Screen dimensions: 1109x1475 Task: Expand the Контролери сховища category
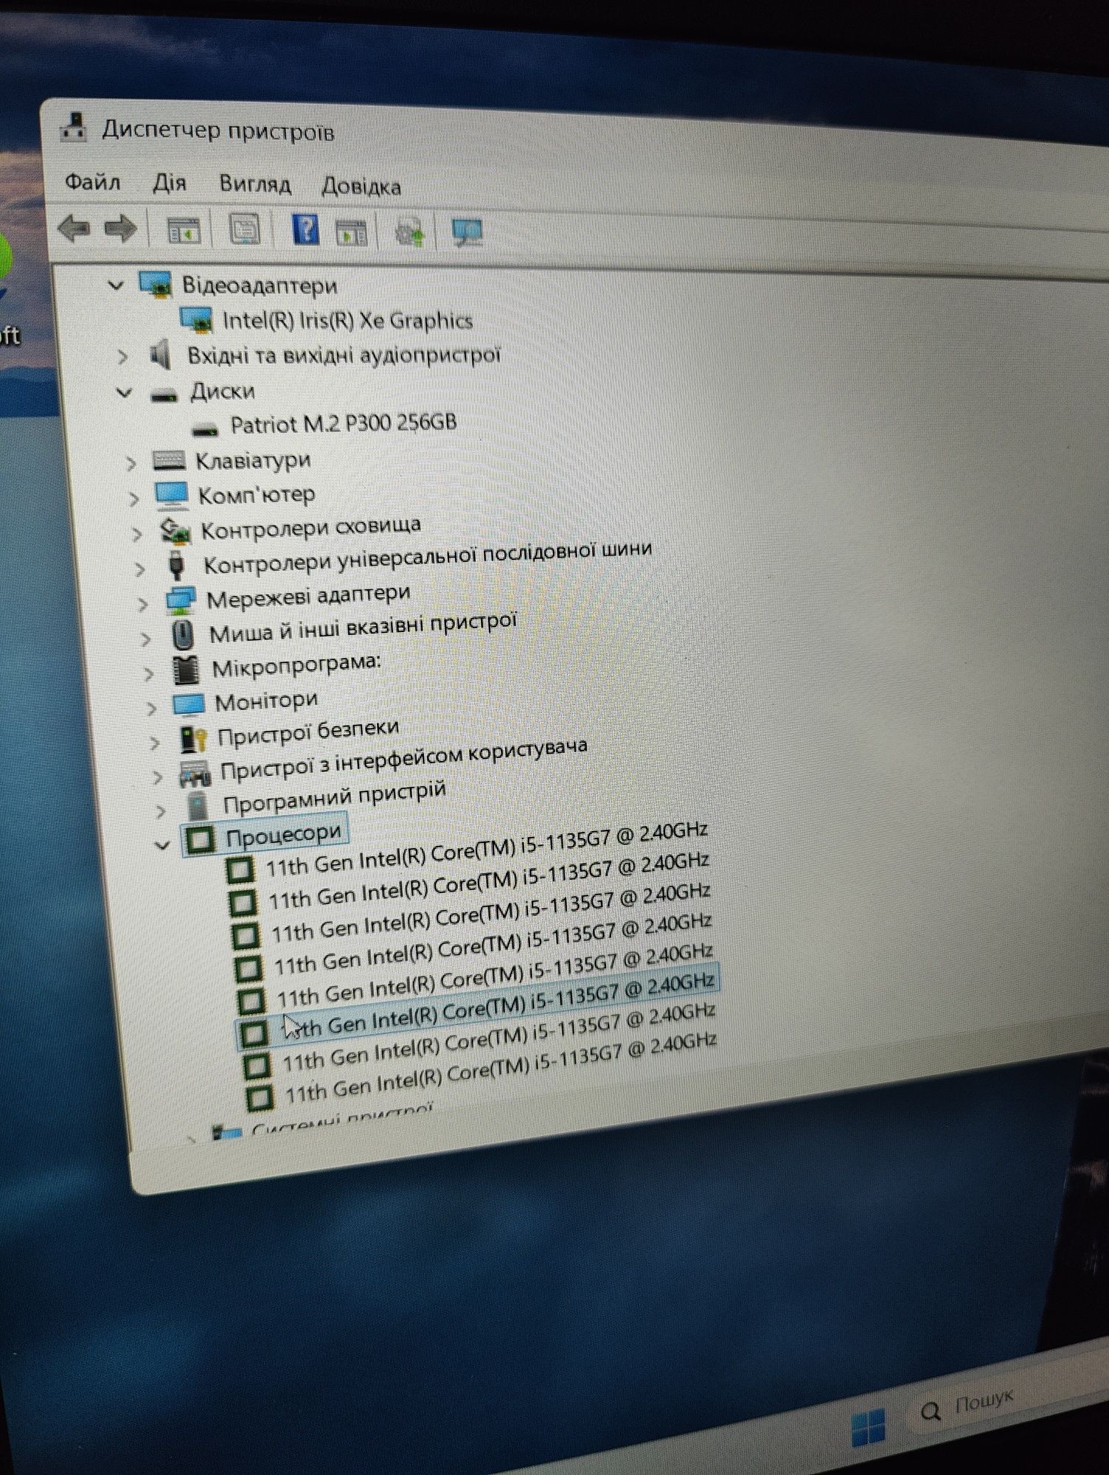tap(137, 533)
